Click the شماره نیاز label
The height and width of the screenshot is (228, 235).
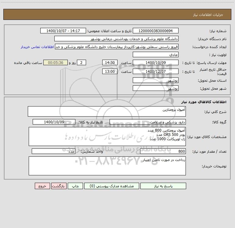click(218, 31)
